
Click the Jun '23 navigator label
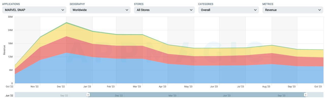click(x=227, y=96)
